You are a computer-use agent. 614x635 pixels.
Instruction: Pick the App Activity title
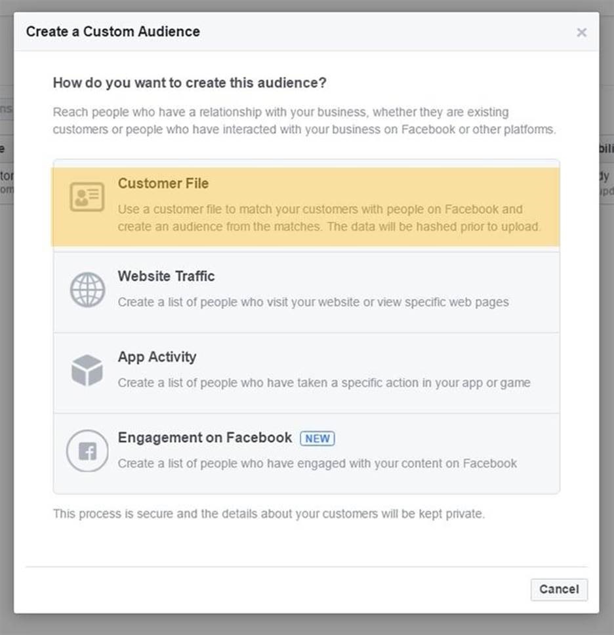click(157, 357)
